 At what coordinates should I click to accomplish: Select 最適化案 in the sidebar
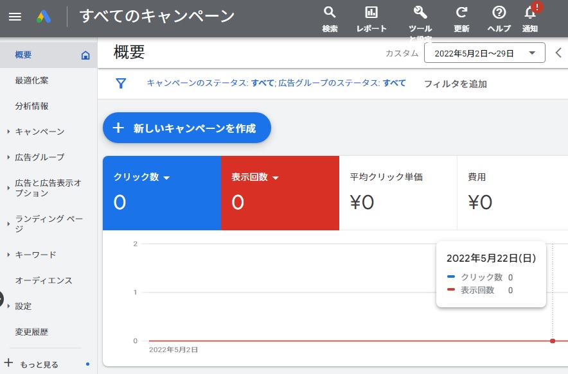[x=31, y=80]
